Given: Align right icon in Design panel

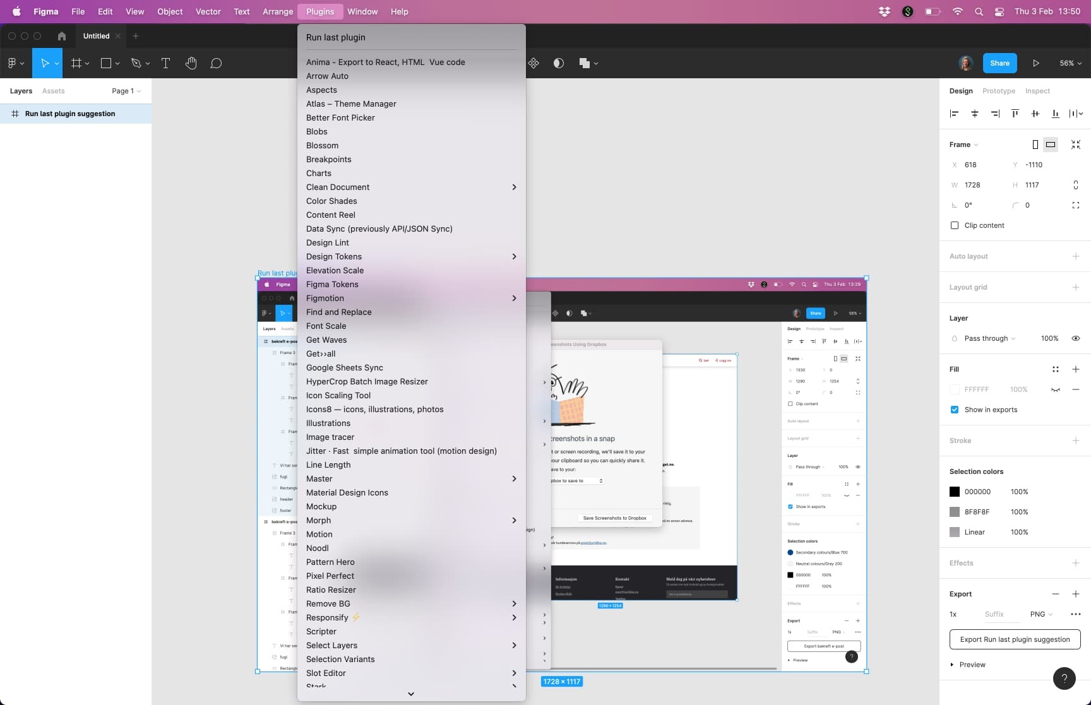Looking at the screenshot, I should 995,114.
